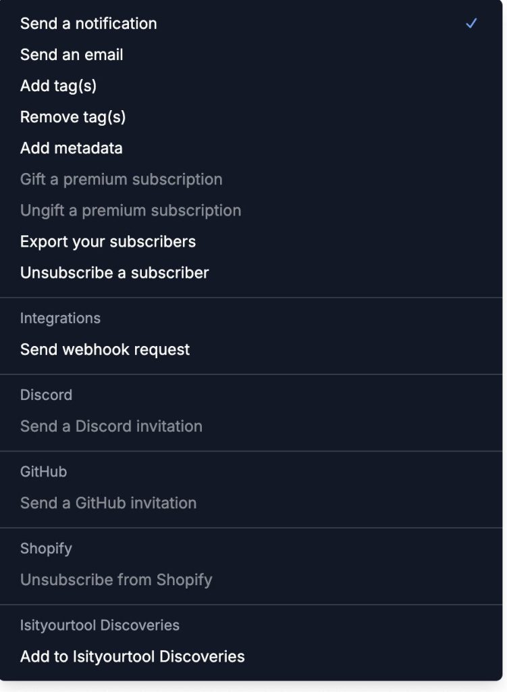507x692 pixels.
Task: Pick Send a GitHub invitation
Action: pyautogui.click(x=251, y=503)
